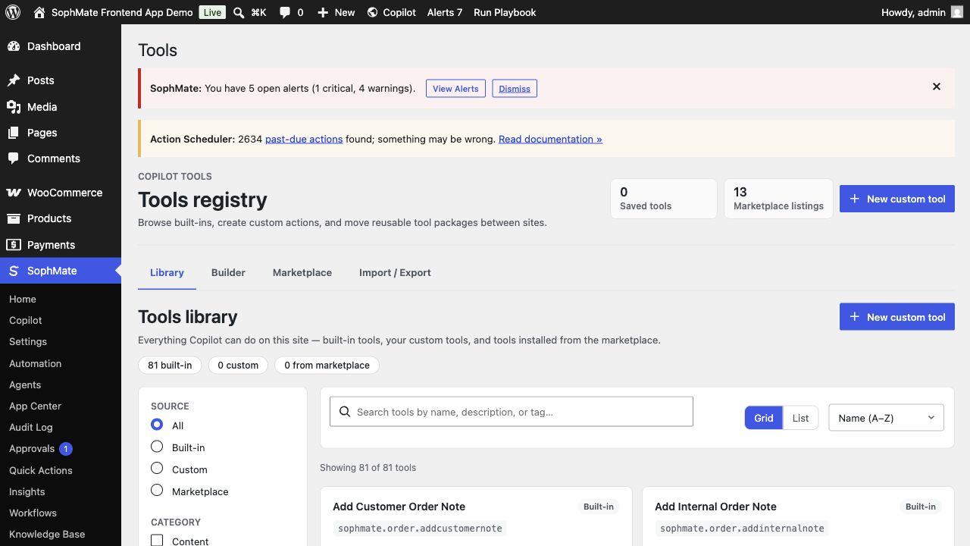Open the Library tab
This screenshot has height=546, width=970.
coord(167,273)
